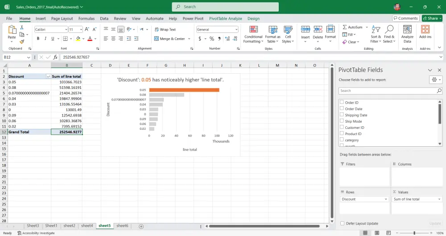The width and height of the screenshot is (446, 236).
Task: Open Sort & Filter menu
Action: pos(376,34)
